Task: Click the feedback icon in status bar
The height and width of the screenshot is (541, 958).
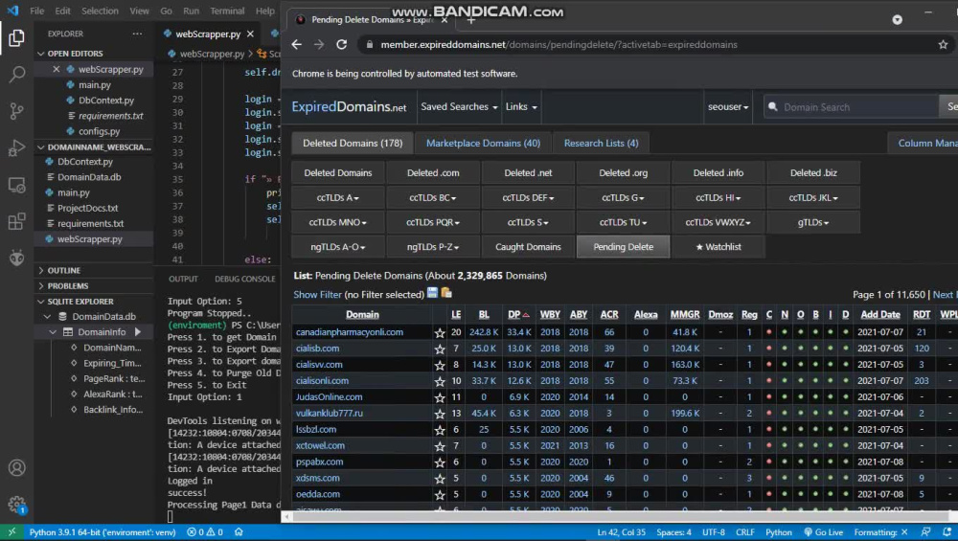Action: pos(926,531)
